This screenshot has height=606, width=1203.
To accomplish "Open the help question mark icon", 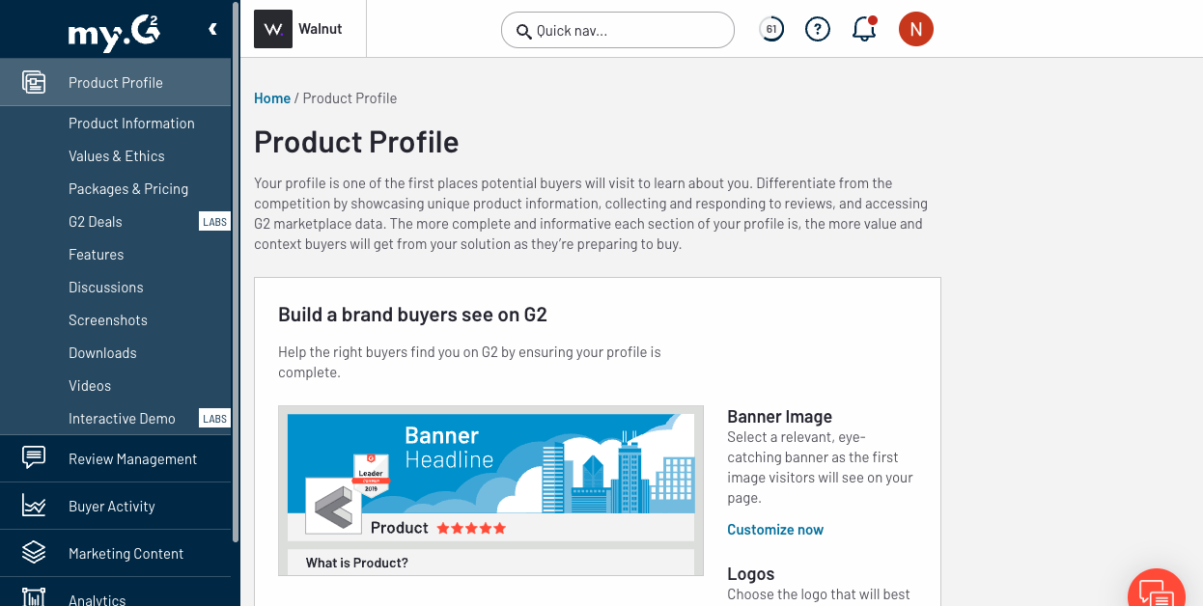I will (818, 30).
